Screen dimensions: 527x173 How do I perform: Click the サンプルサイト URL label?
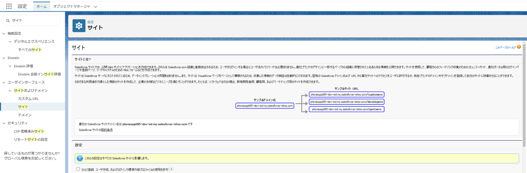(347, 88)
